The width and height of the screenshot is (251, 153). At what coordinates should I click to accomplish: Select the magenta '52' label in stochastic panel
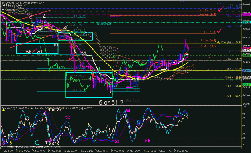pyautogui.click(x=68, y=117)
